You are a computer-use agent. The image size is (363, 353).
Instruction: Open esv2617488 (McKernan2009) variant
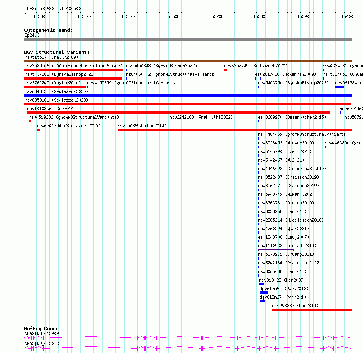[286, 74]
